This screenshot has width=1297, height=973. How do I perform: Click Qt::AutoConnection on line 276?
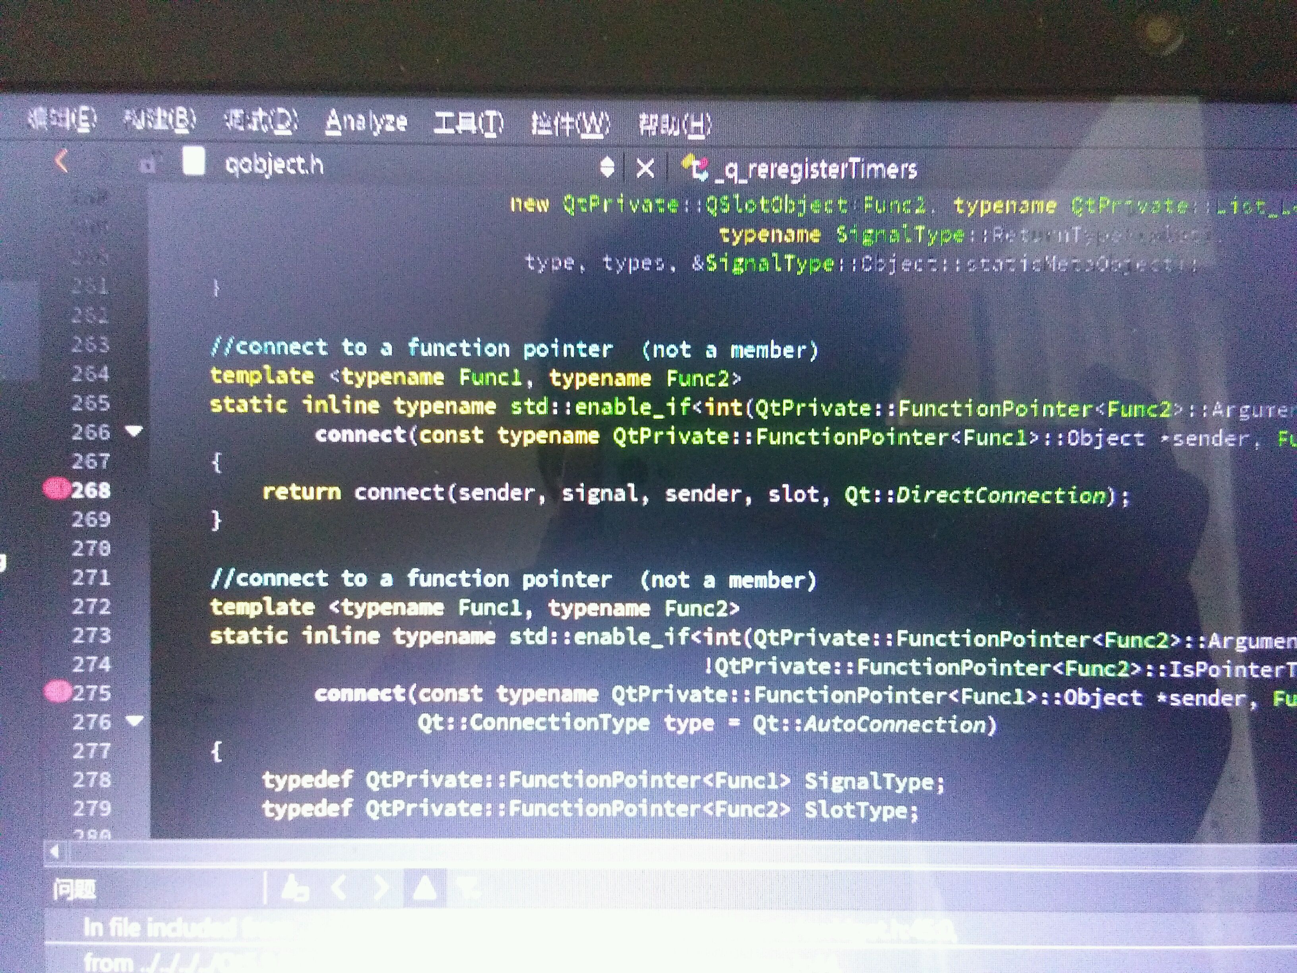(x=869, y=724)
